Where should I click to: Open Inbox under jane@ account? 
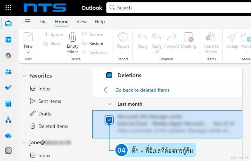tap(40, 155)
